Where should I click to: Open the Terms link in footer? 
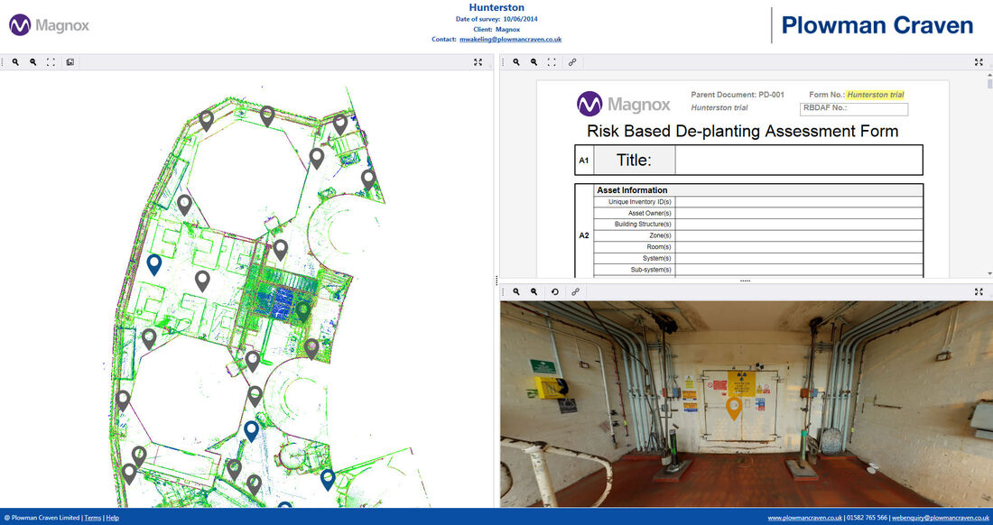point(93,518)
